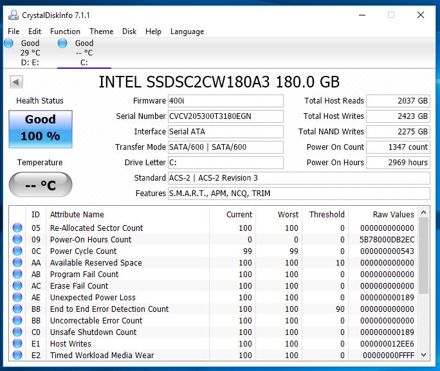The image size is (440, 371).
Task: Open the Disk menu
Action: (x=129, y=32)
